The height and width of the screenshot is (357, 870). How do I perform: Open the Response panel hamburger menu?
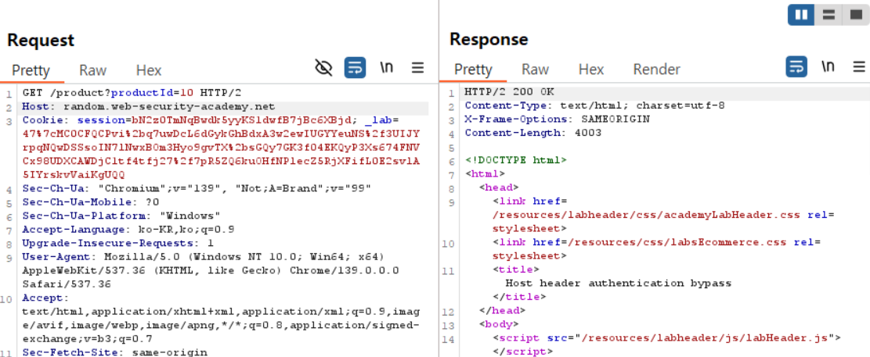pos(859,67)
